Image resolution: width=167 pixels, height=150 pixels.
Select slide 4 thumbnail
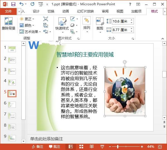click(x=12, y=82)
